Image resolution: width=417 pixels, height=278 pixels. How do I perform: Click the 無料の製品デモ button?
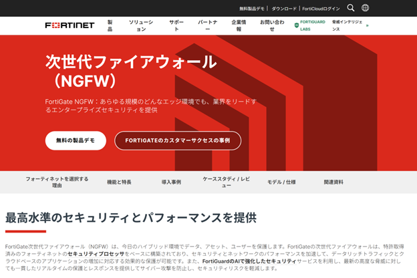click(76, 140)
